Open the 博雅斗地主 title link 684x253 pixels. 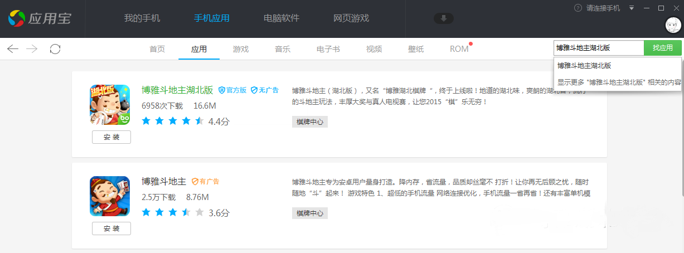[164, 182]
